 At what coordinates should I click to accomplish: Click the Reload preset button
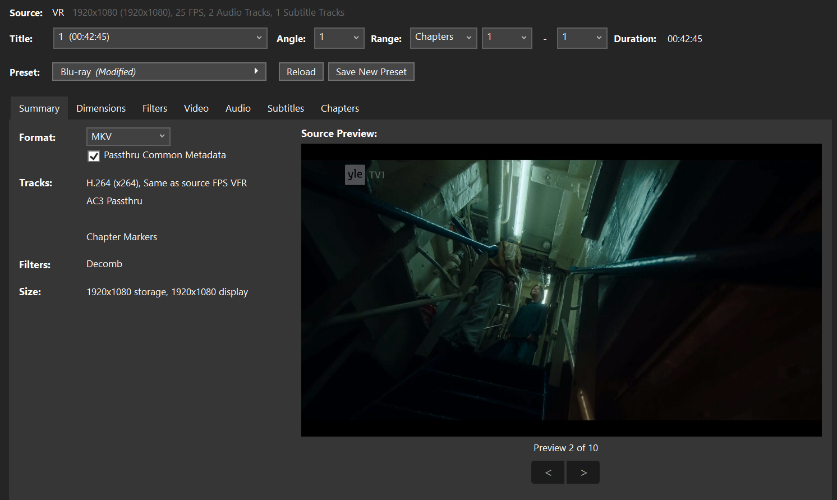301,72
